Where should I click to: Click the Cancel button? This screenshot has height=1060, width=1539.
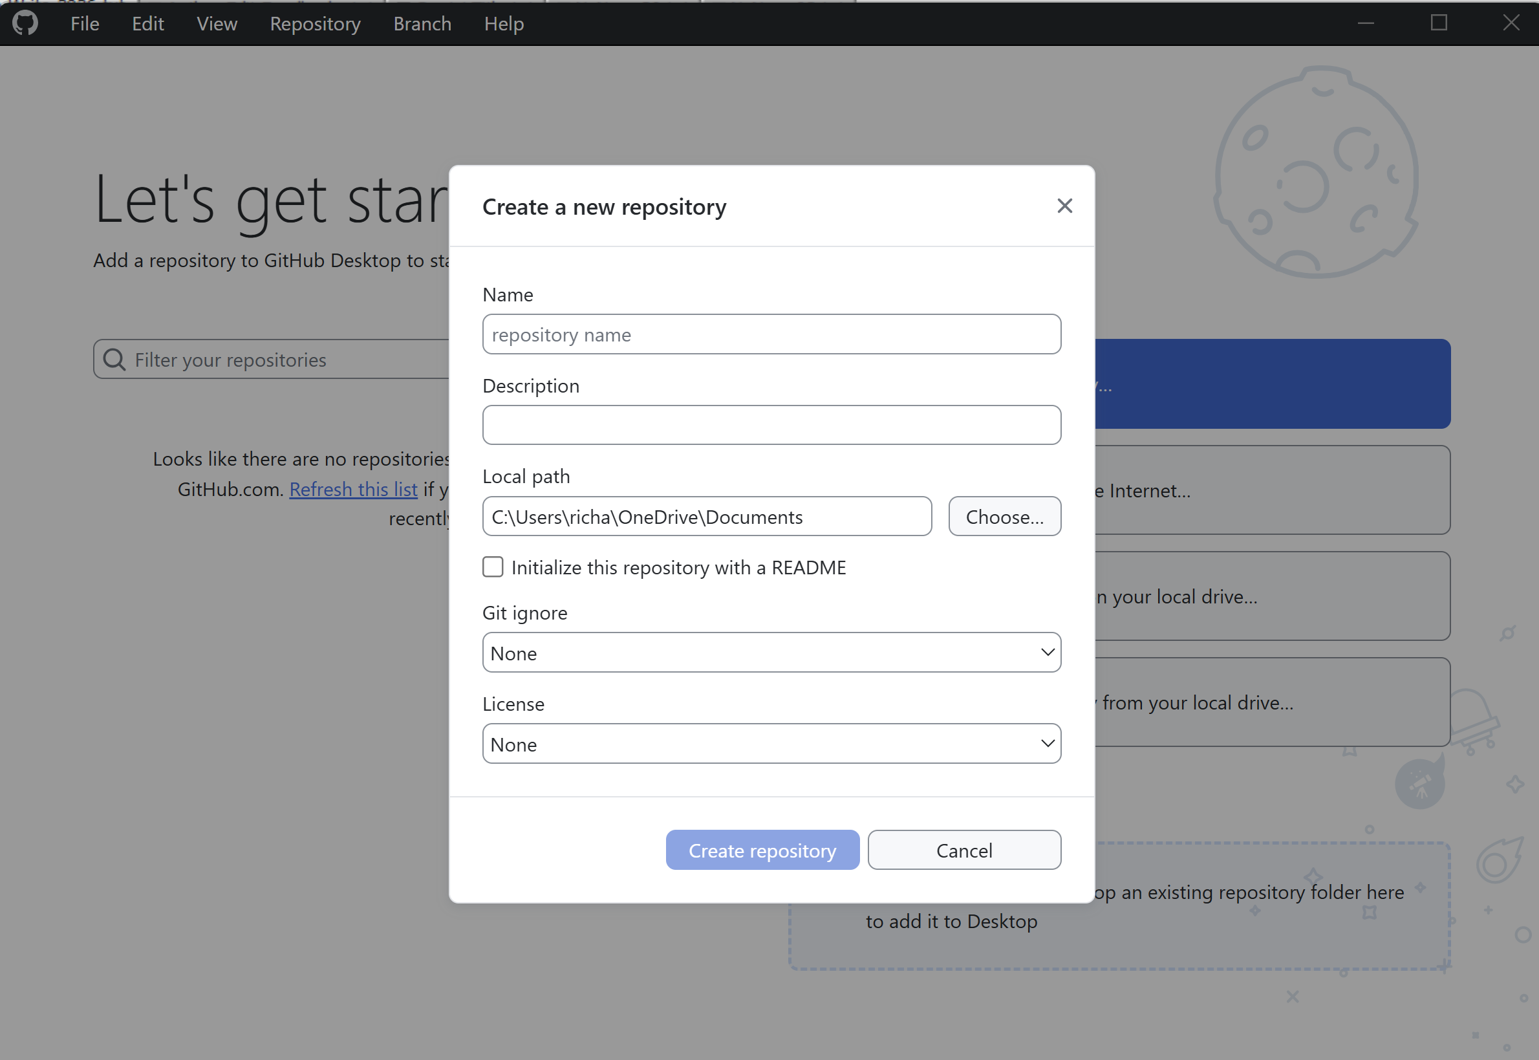point(964,849)
